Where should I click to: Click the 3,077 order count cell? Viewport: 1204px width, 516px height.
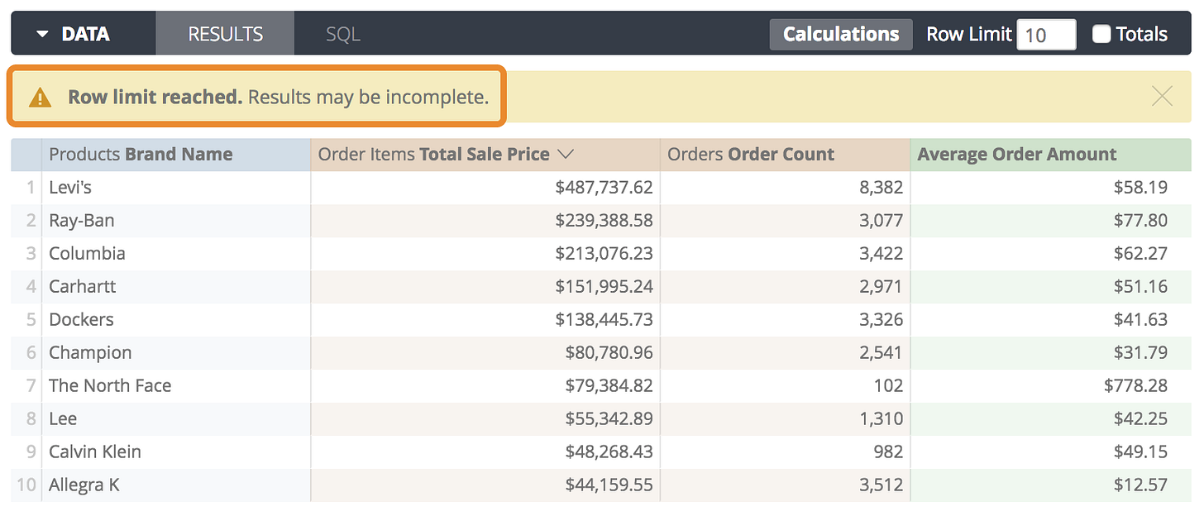(x=785, y=221)
